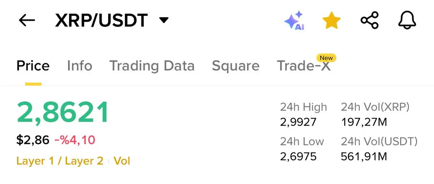434x184 pixels.
Task: Select the 24h High value 2,9927
Action: pos(298,122)
